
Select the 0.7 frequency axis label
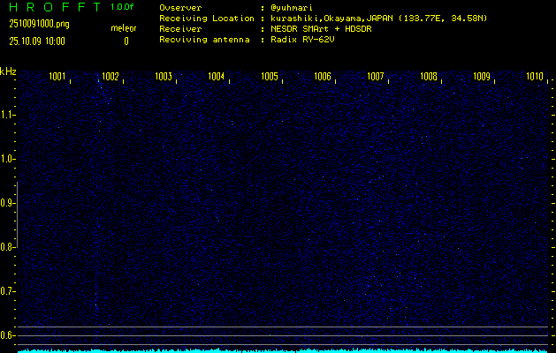[8, 291]
